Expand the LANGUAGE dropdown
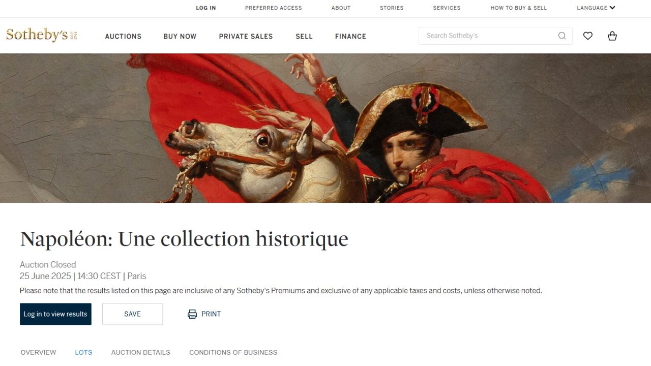Viewport: 651px width, 366px height. pyautogui.click(x=596, y=8)
